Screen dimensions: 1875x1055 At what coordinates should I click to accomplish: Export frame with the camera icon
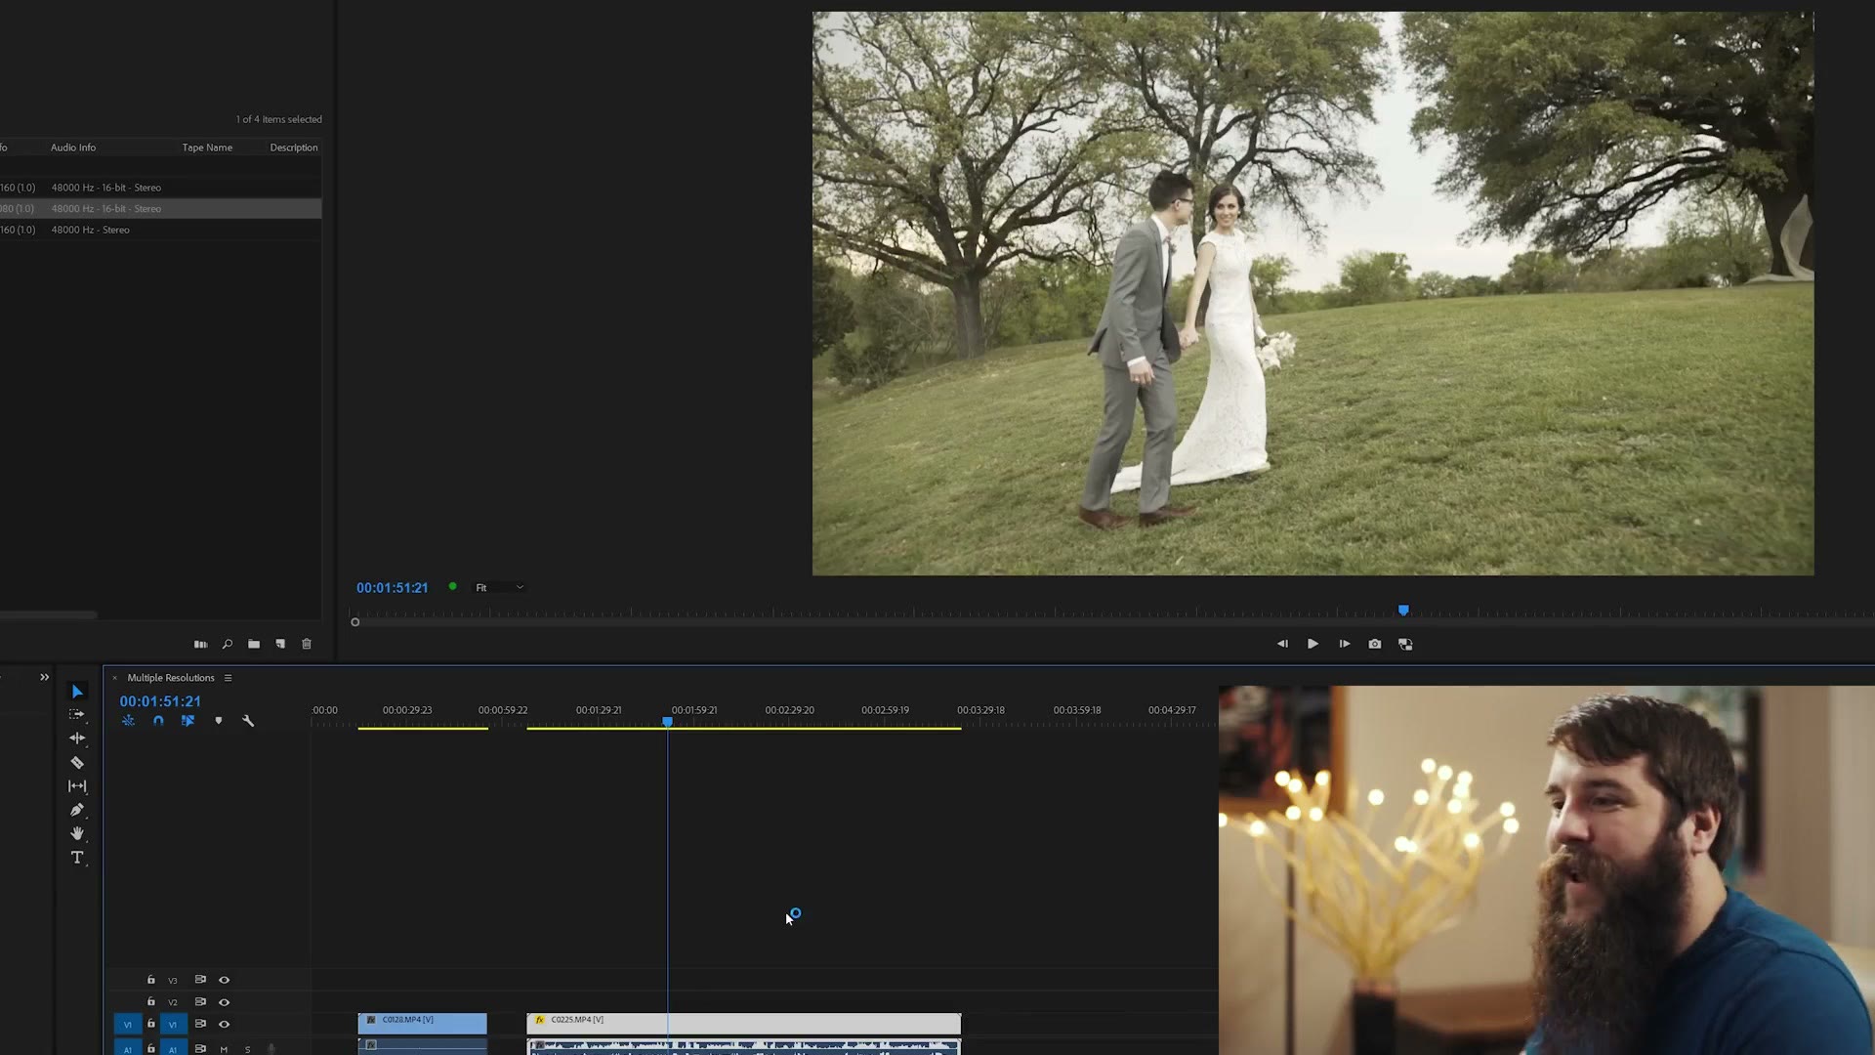point(1375,644)
